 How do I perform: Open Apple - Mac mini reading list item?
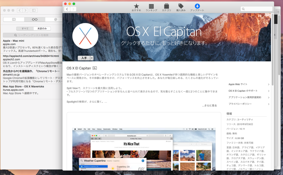[x=31, y=46]
